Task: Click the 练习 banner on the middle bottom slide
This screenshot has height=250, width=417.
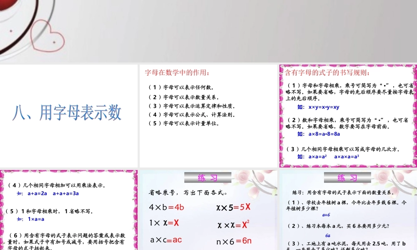Action: [208, 178]
